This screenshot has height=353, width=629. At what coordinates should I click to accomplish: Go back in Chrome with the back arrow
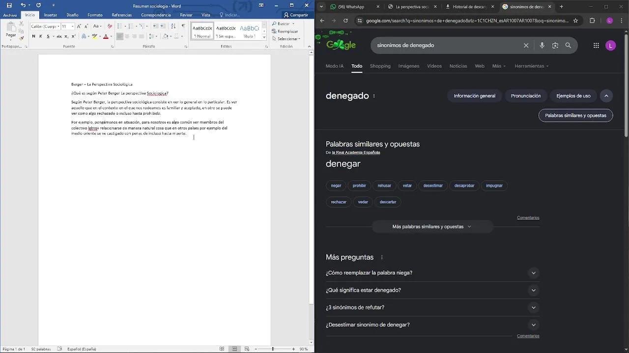tap(322, 21)
